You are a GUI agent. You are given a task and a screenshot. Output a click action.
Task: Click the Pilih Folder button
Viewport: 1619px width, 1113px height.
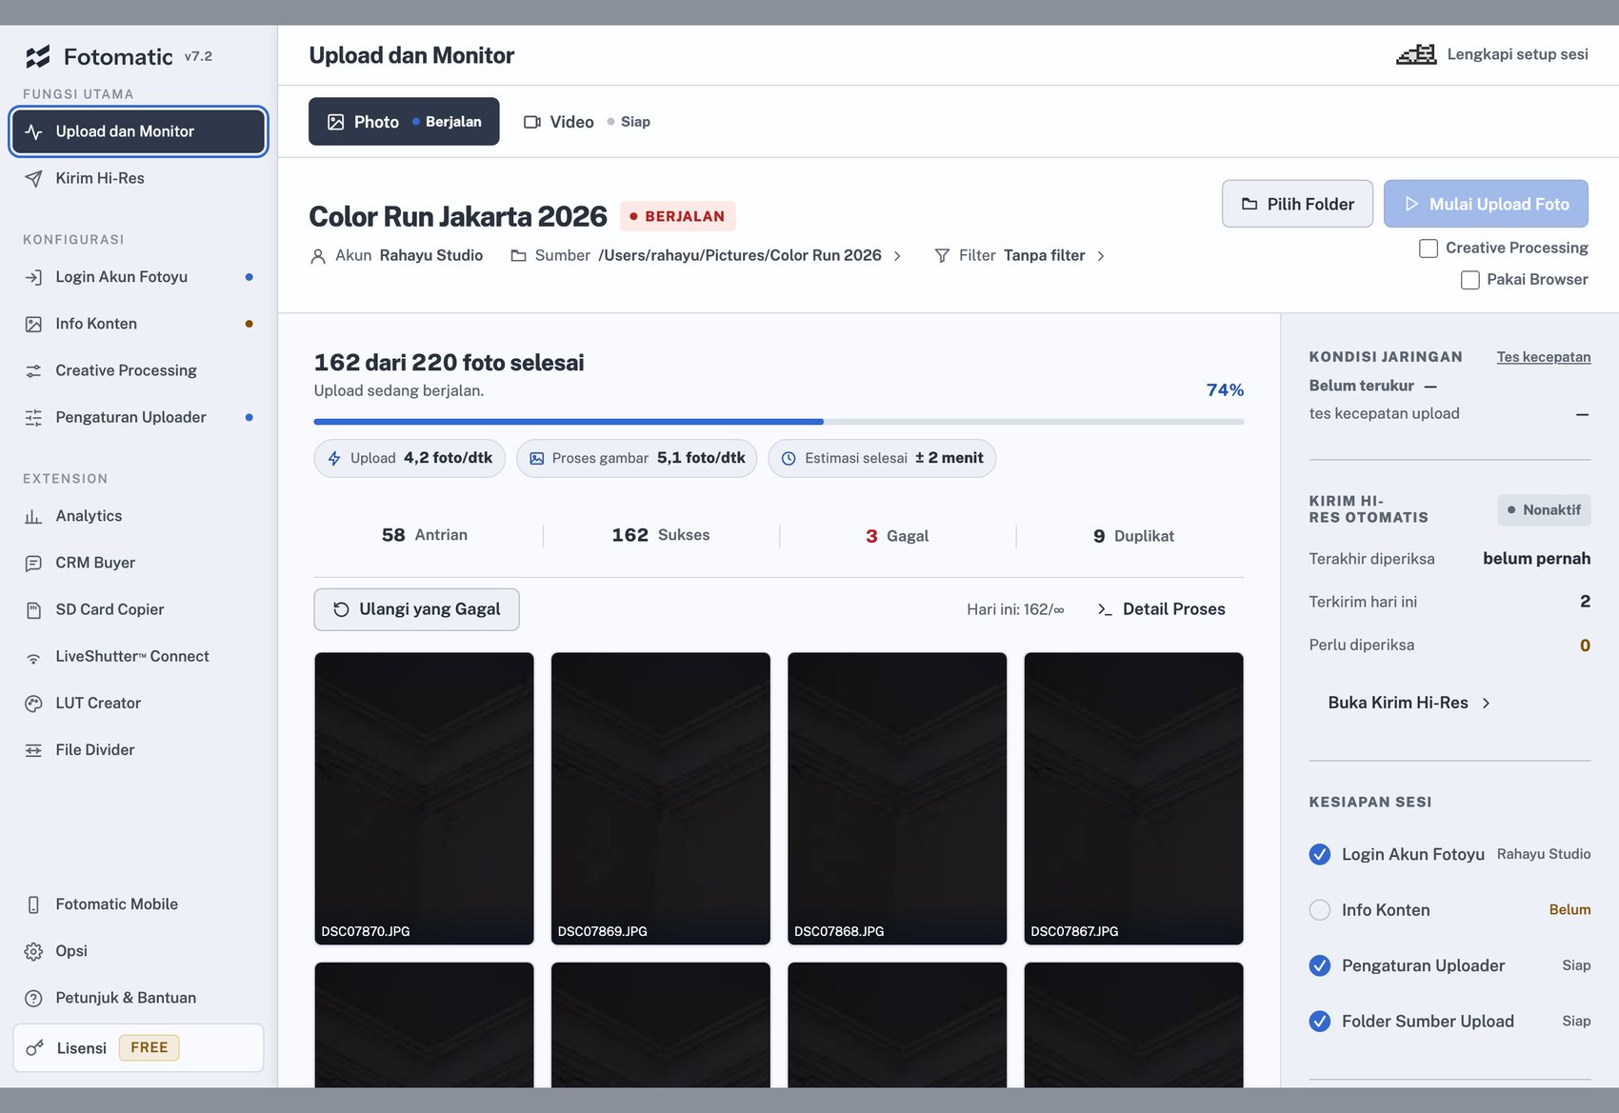(1297, 204)
